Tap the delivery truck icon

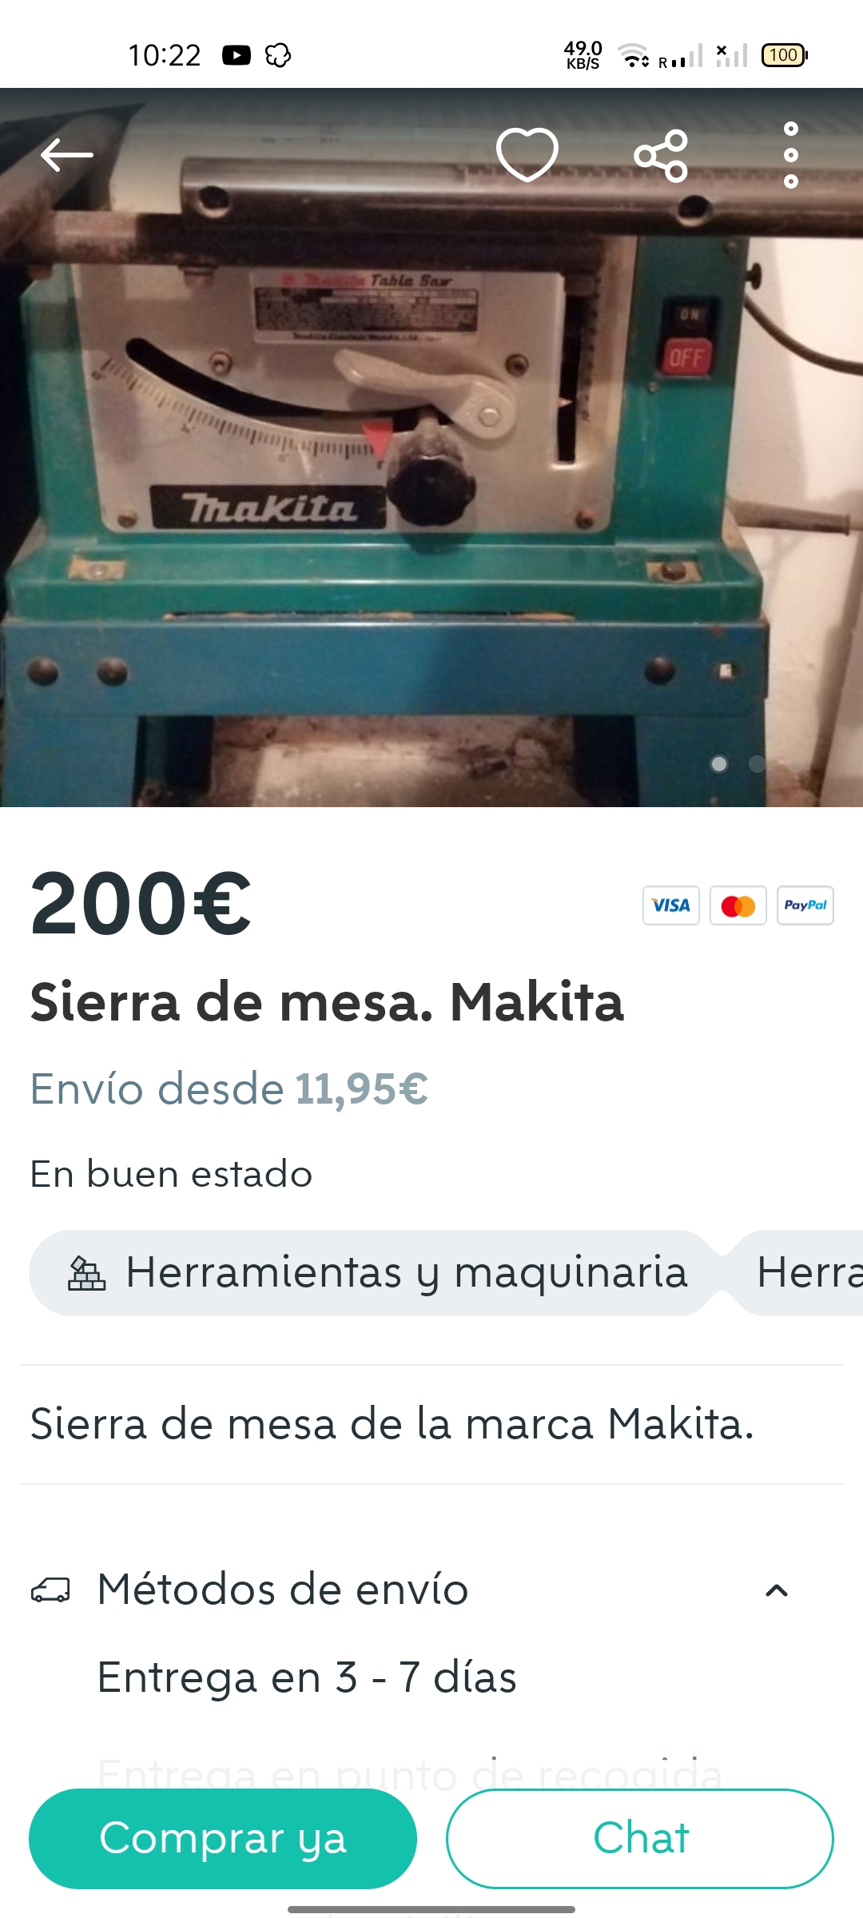tap(50, 1590)
